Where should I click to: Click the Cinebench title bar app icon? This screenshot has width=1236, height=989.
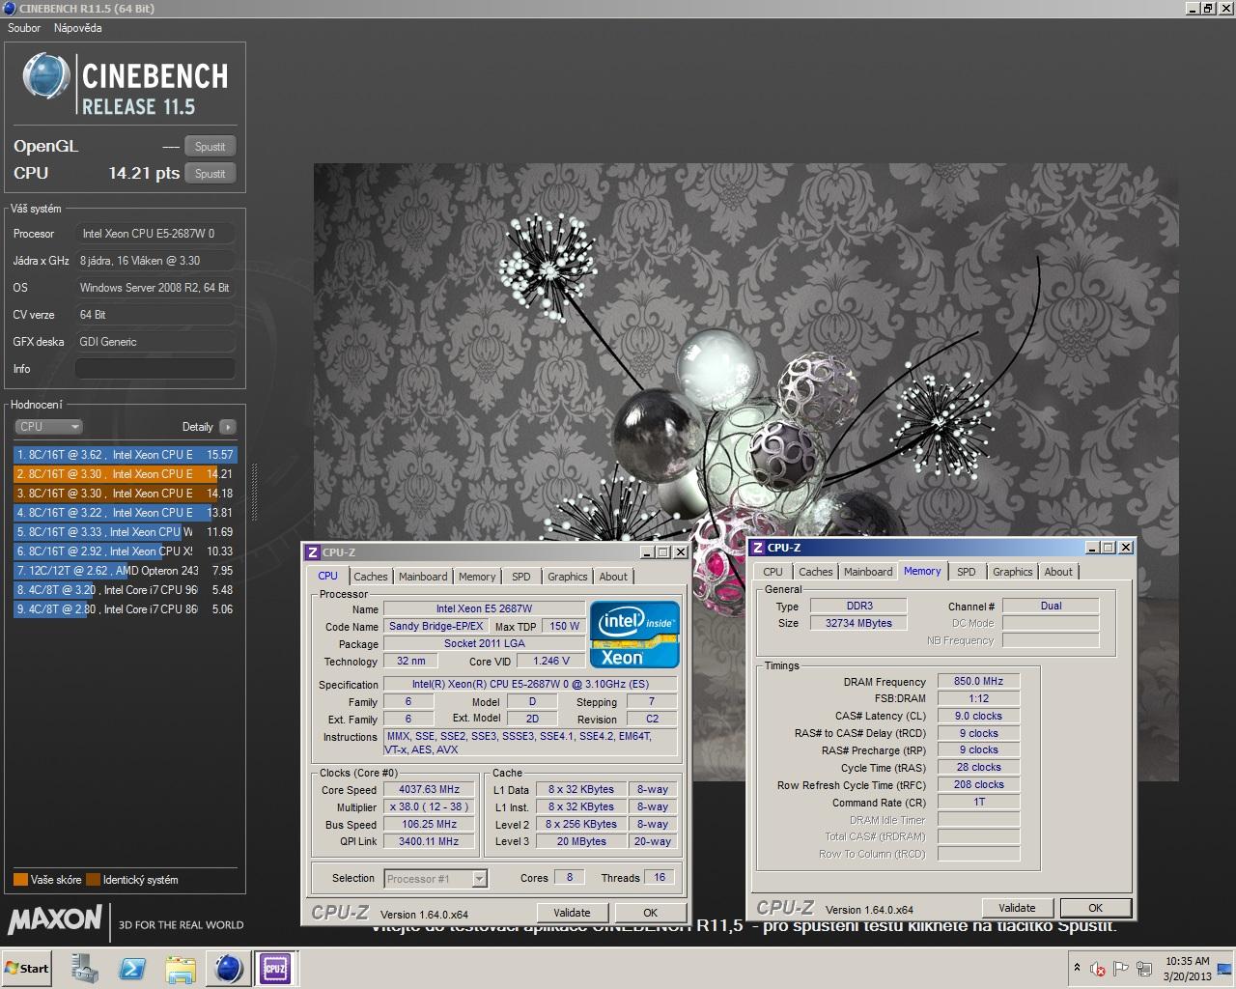coord(9,9)
